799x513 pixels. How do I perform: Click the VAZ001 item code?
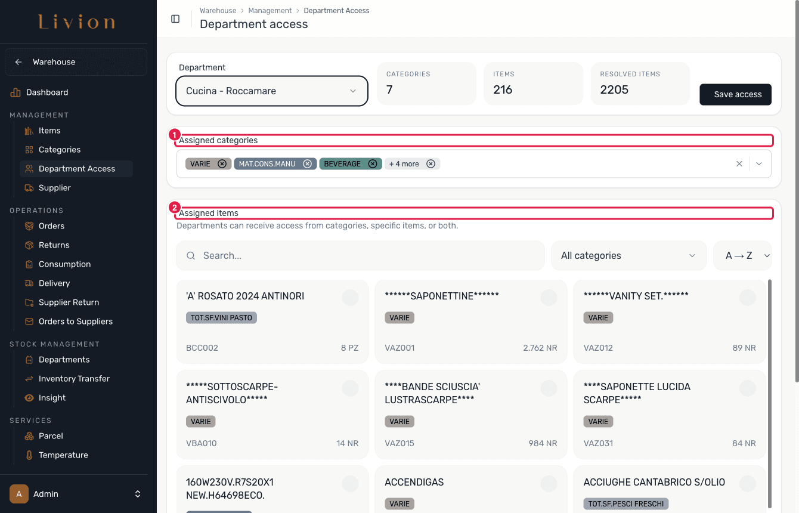(x=399, y=348)
